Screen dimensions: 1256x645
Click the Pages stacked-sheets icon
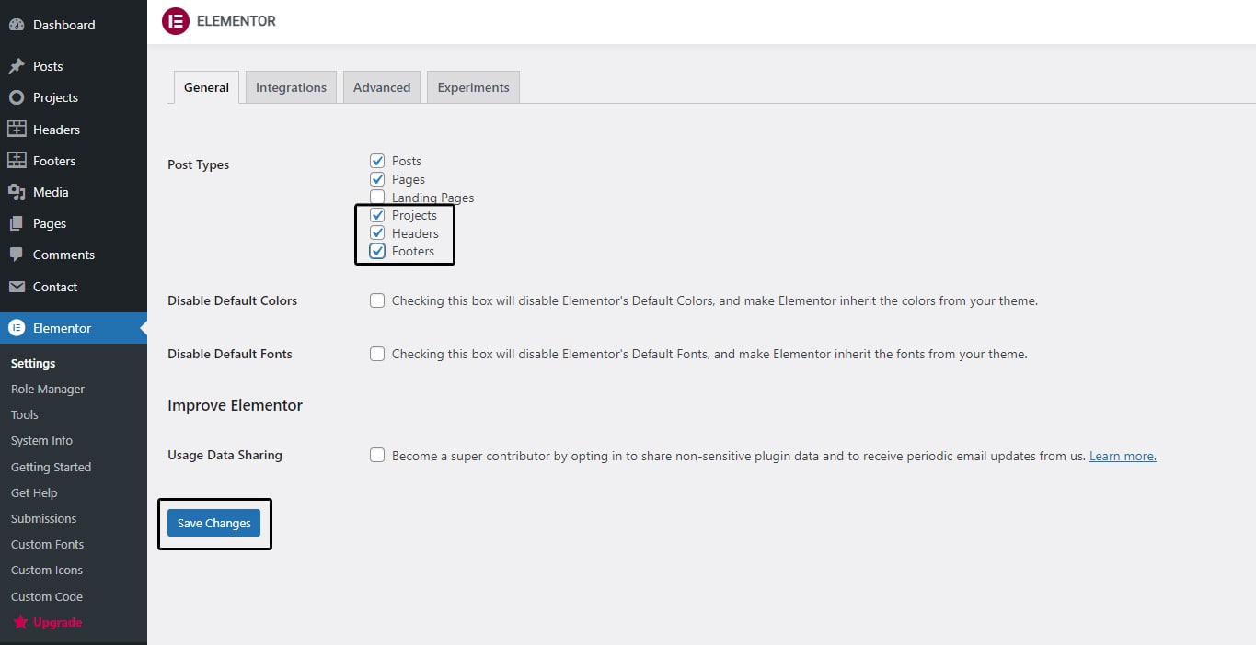pos(17,223)
